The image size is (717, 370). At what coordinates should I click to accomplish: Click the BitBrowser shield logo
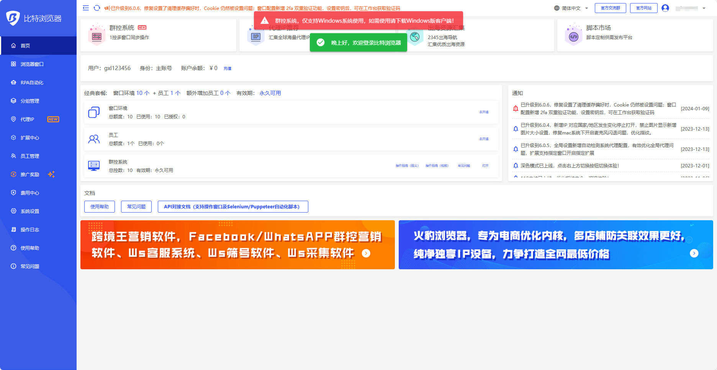13,18
